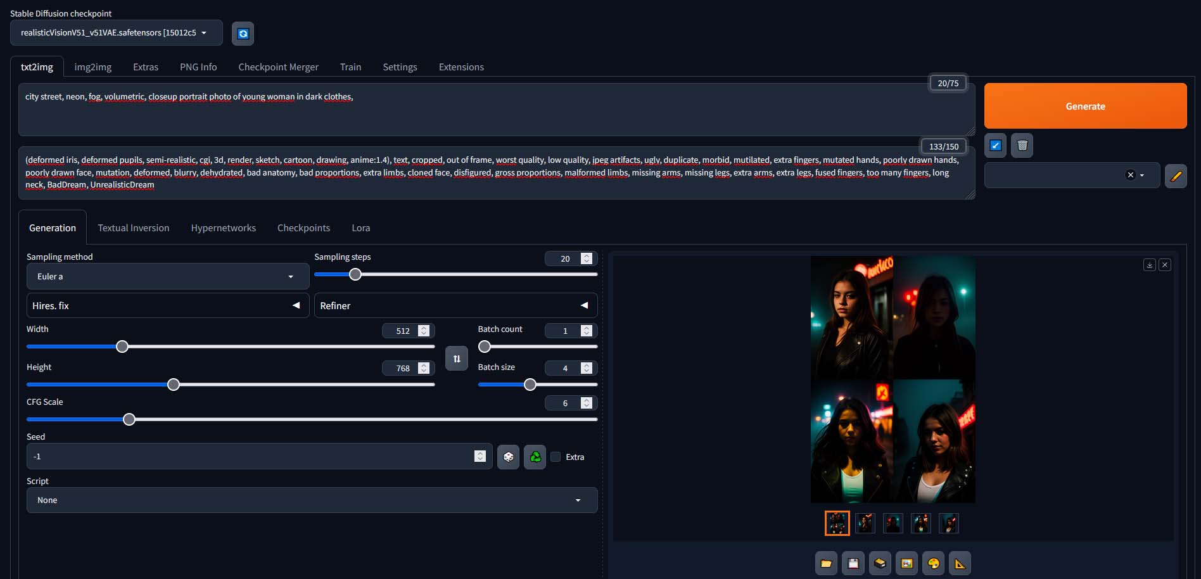This screenshot has width=1201, height=579.
Task: Save images as zip archive icon
Action: click(880, 563)
